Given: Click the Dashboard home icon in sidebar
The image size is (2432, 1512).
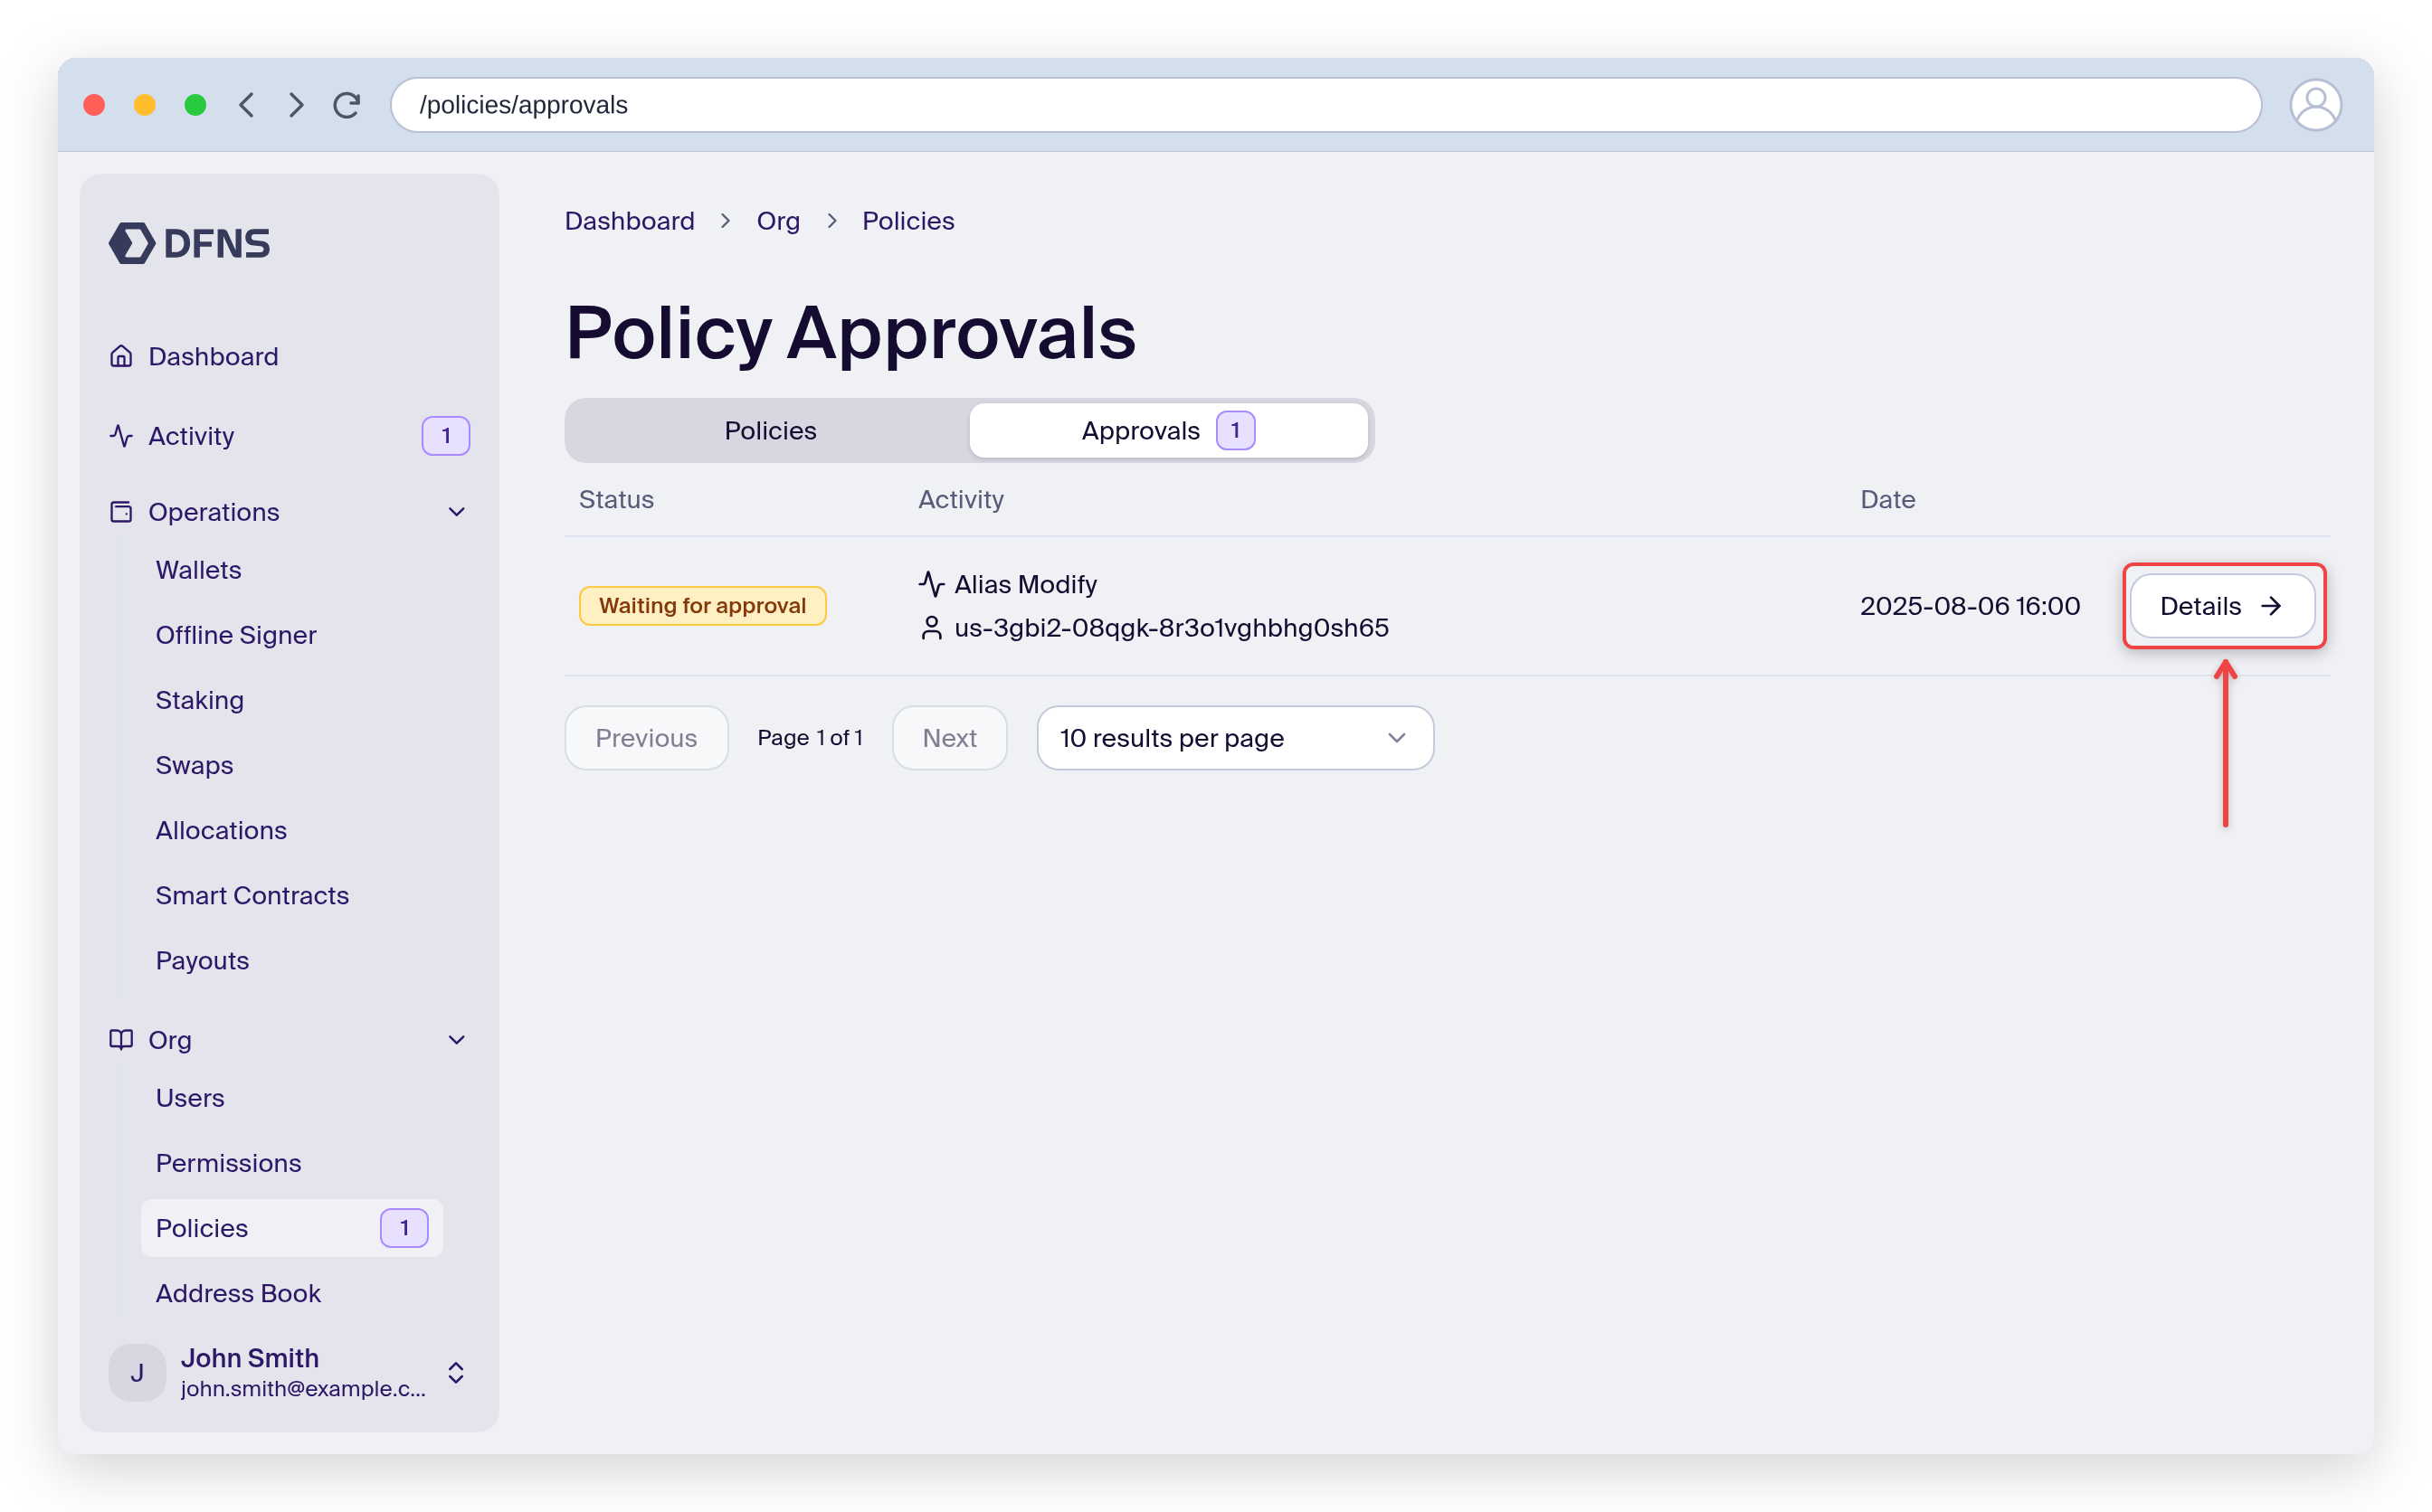Looking at the screenshot, I should tap(121, 356).
